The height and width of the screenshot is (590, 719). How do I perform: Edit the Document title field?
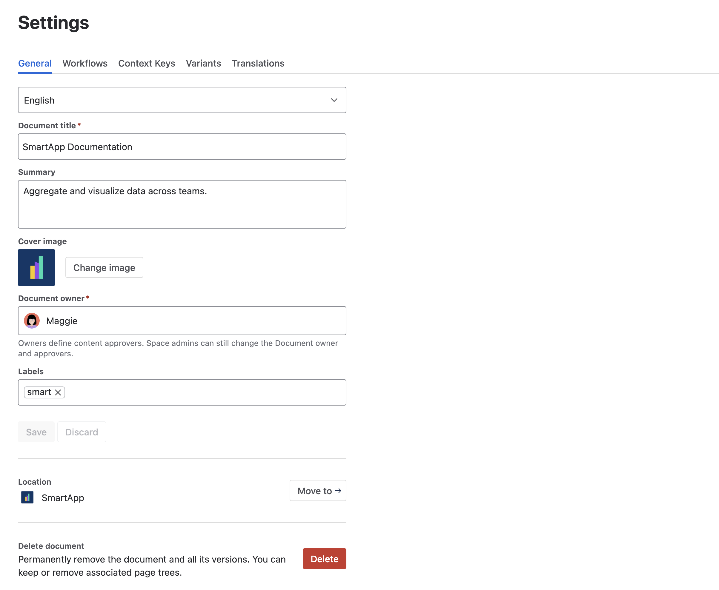click(x=182, y=147)
